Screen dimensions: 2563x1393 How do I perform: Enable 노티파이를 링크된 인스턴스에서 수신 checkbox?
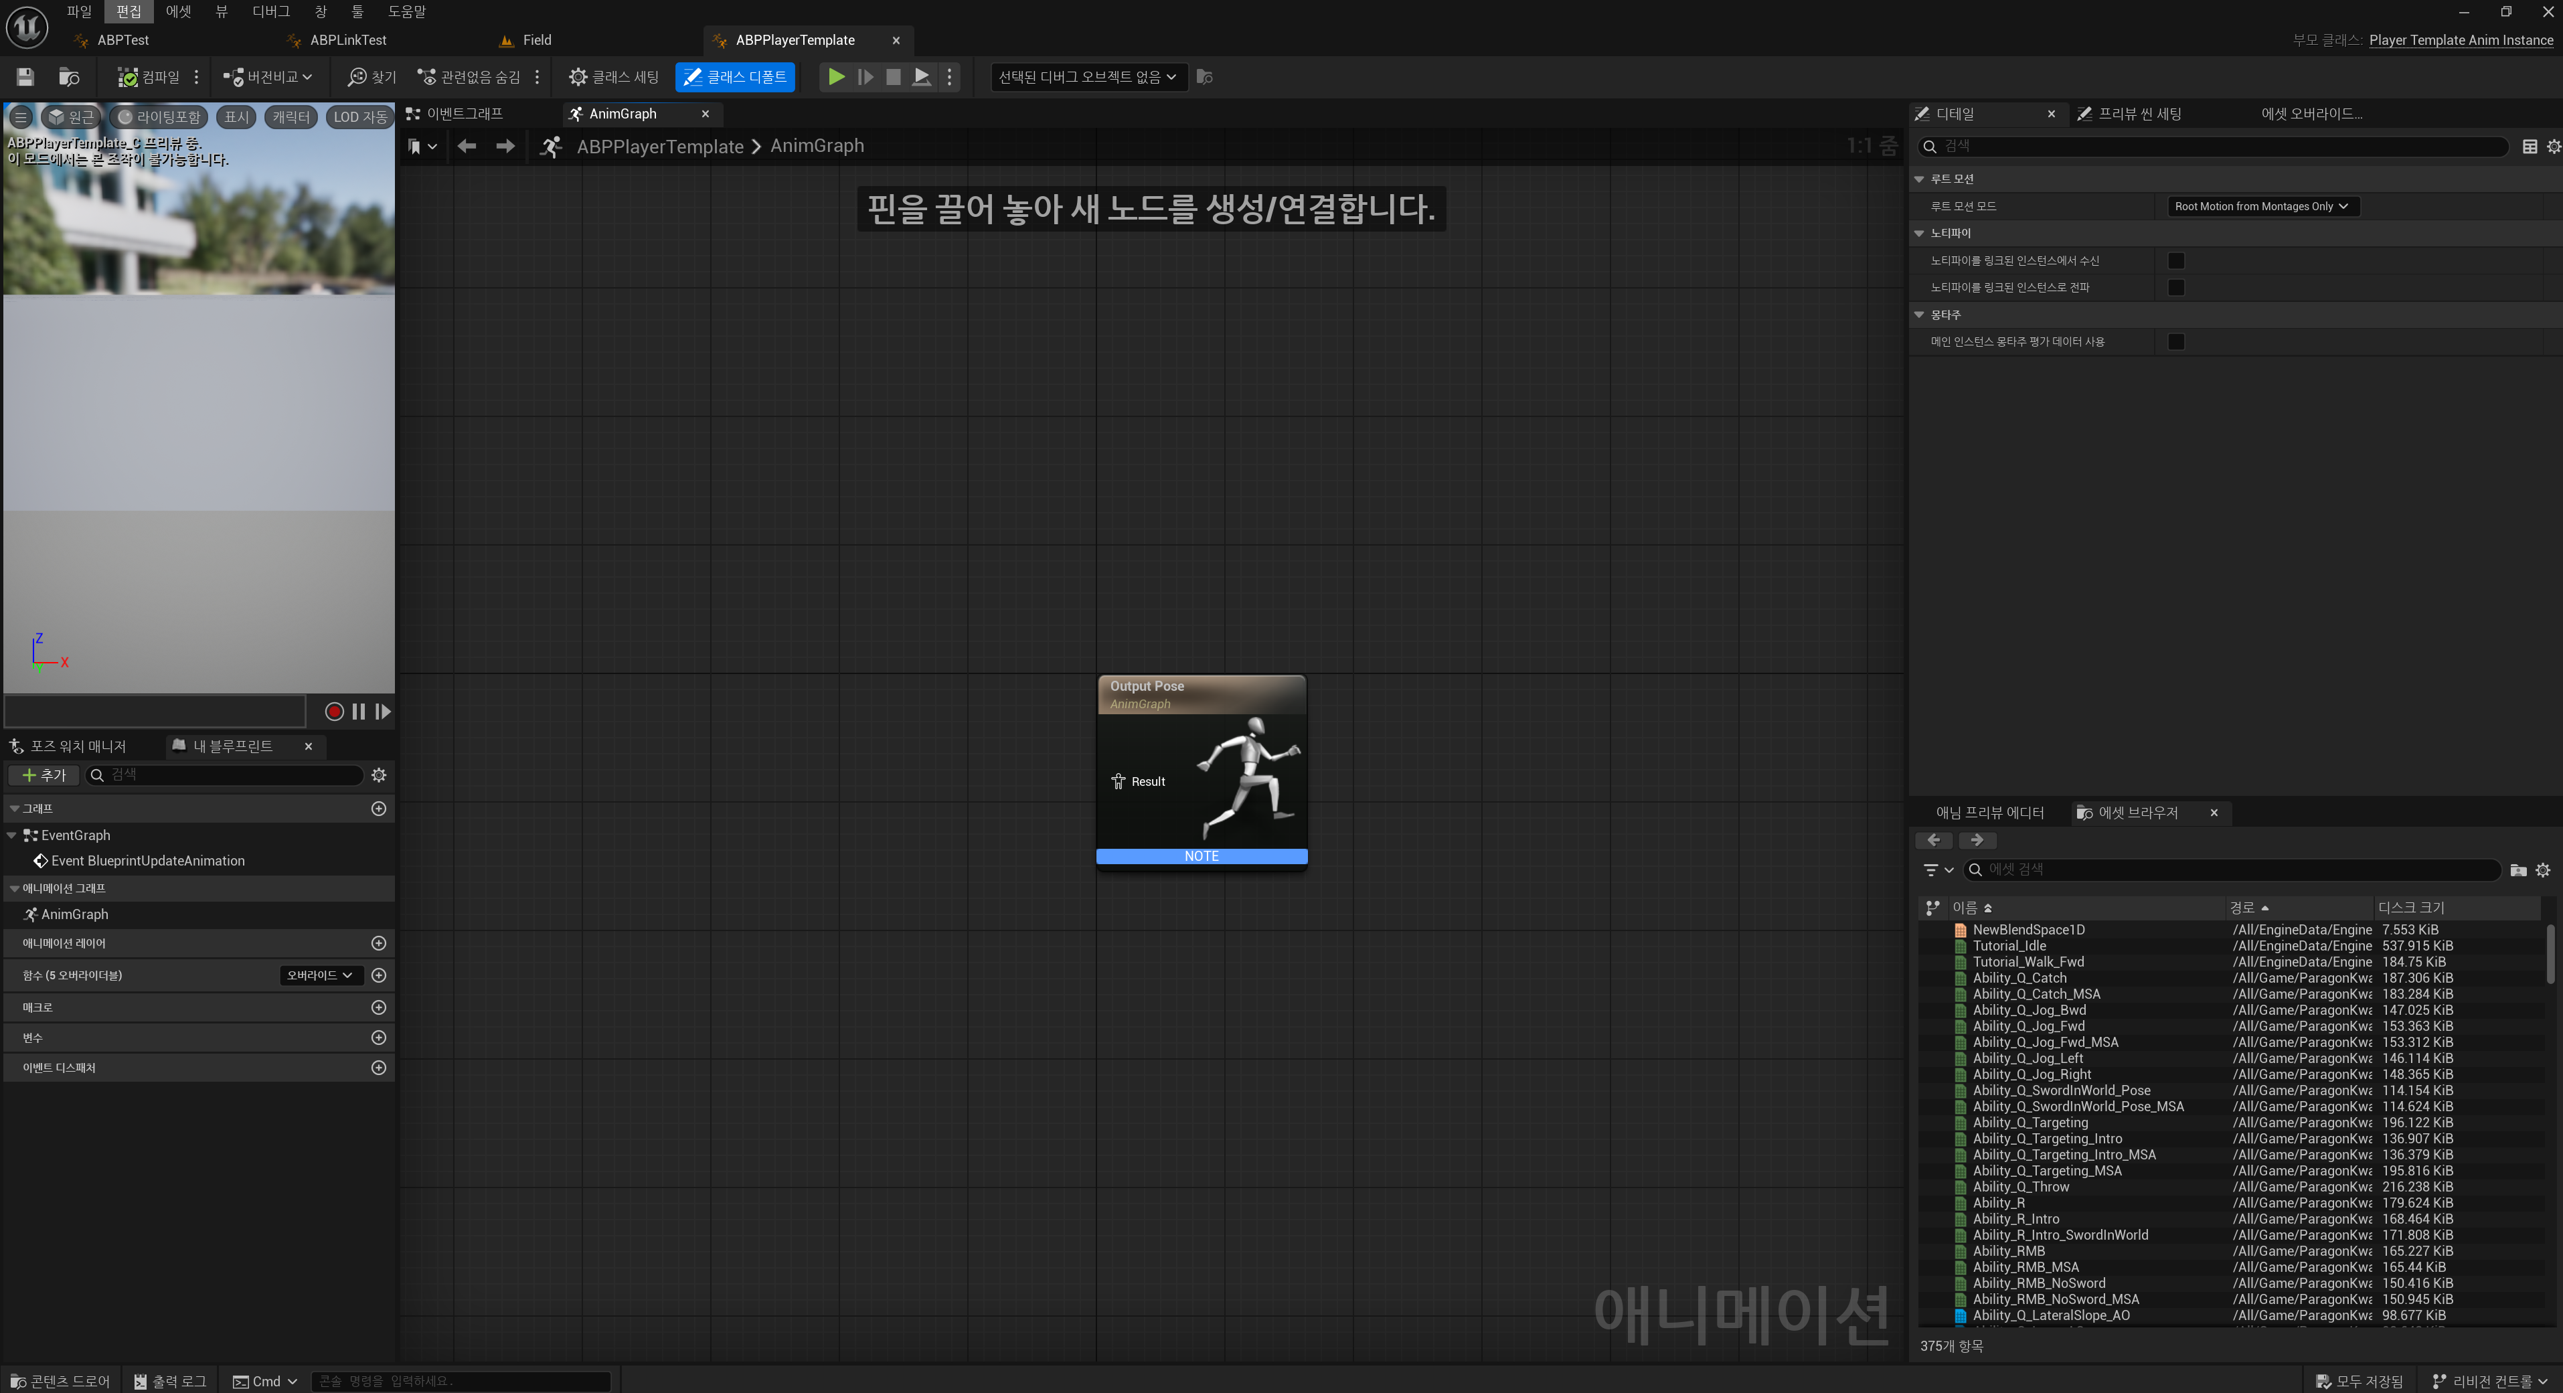(x=2176, y=260)
